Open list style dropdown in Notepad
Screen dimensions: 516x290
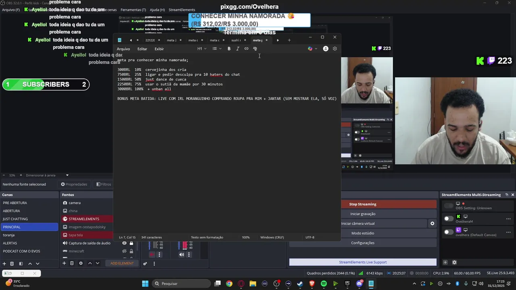click(217, 49)
